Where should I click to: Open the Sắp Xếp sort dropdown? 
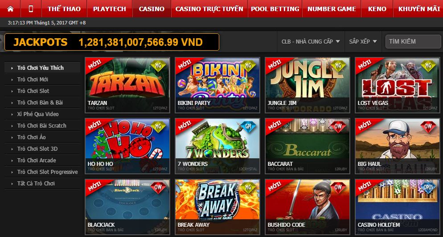363,41
